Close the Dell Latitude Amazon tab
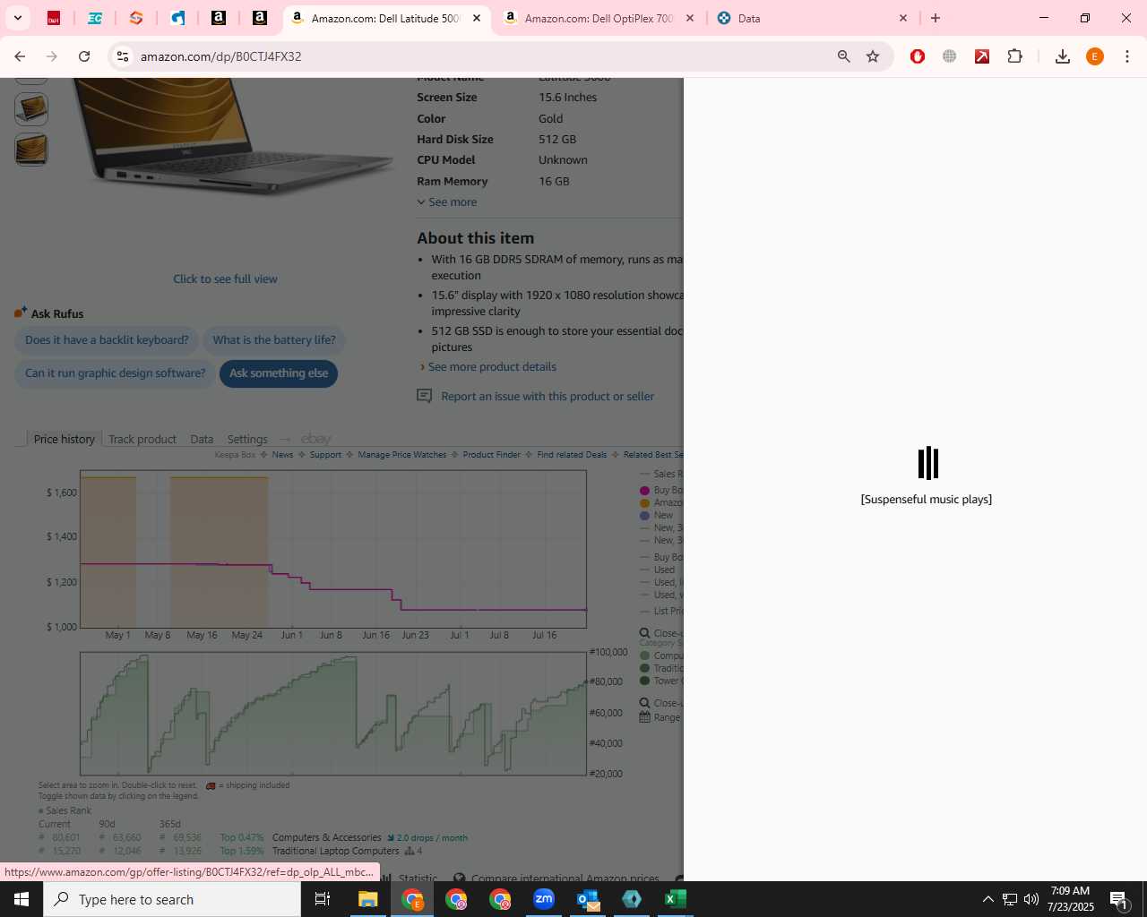The width and height of the screenshot is (1147, 917). 477,18
